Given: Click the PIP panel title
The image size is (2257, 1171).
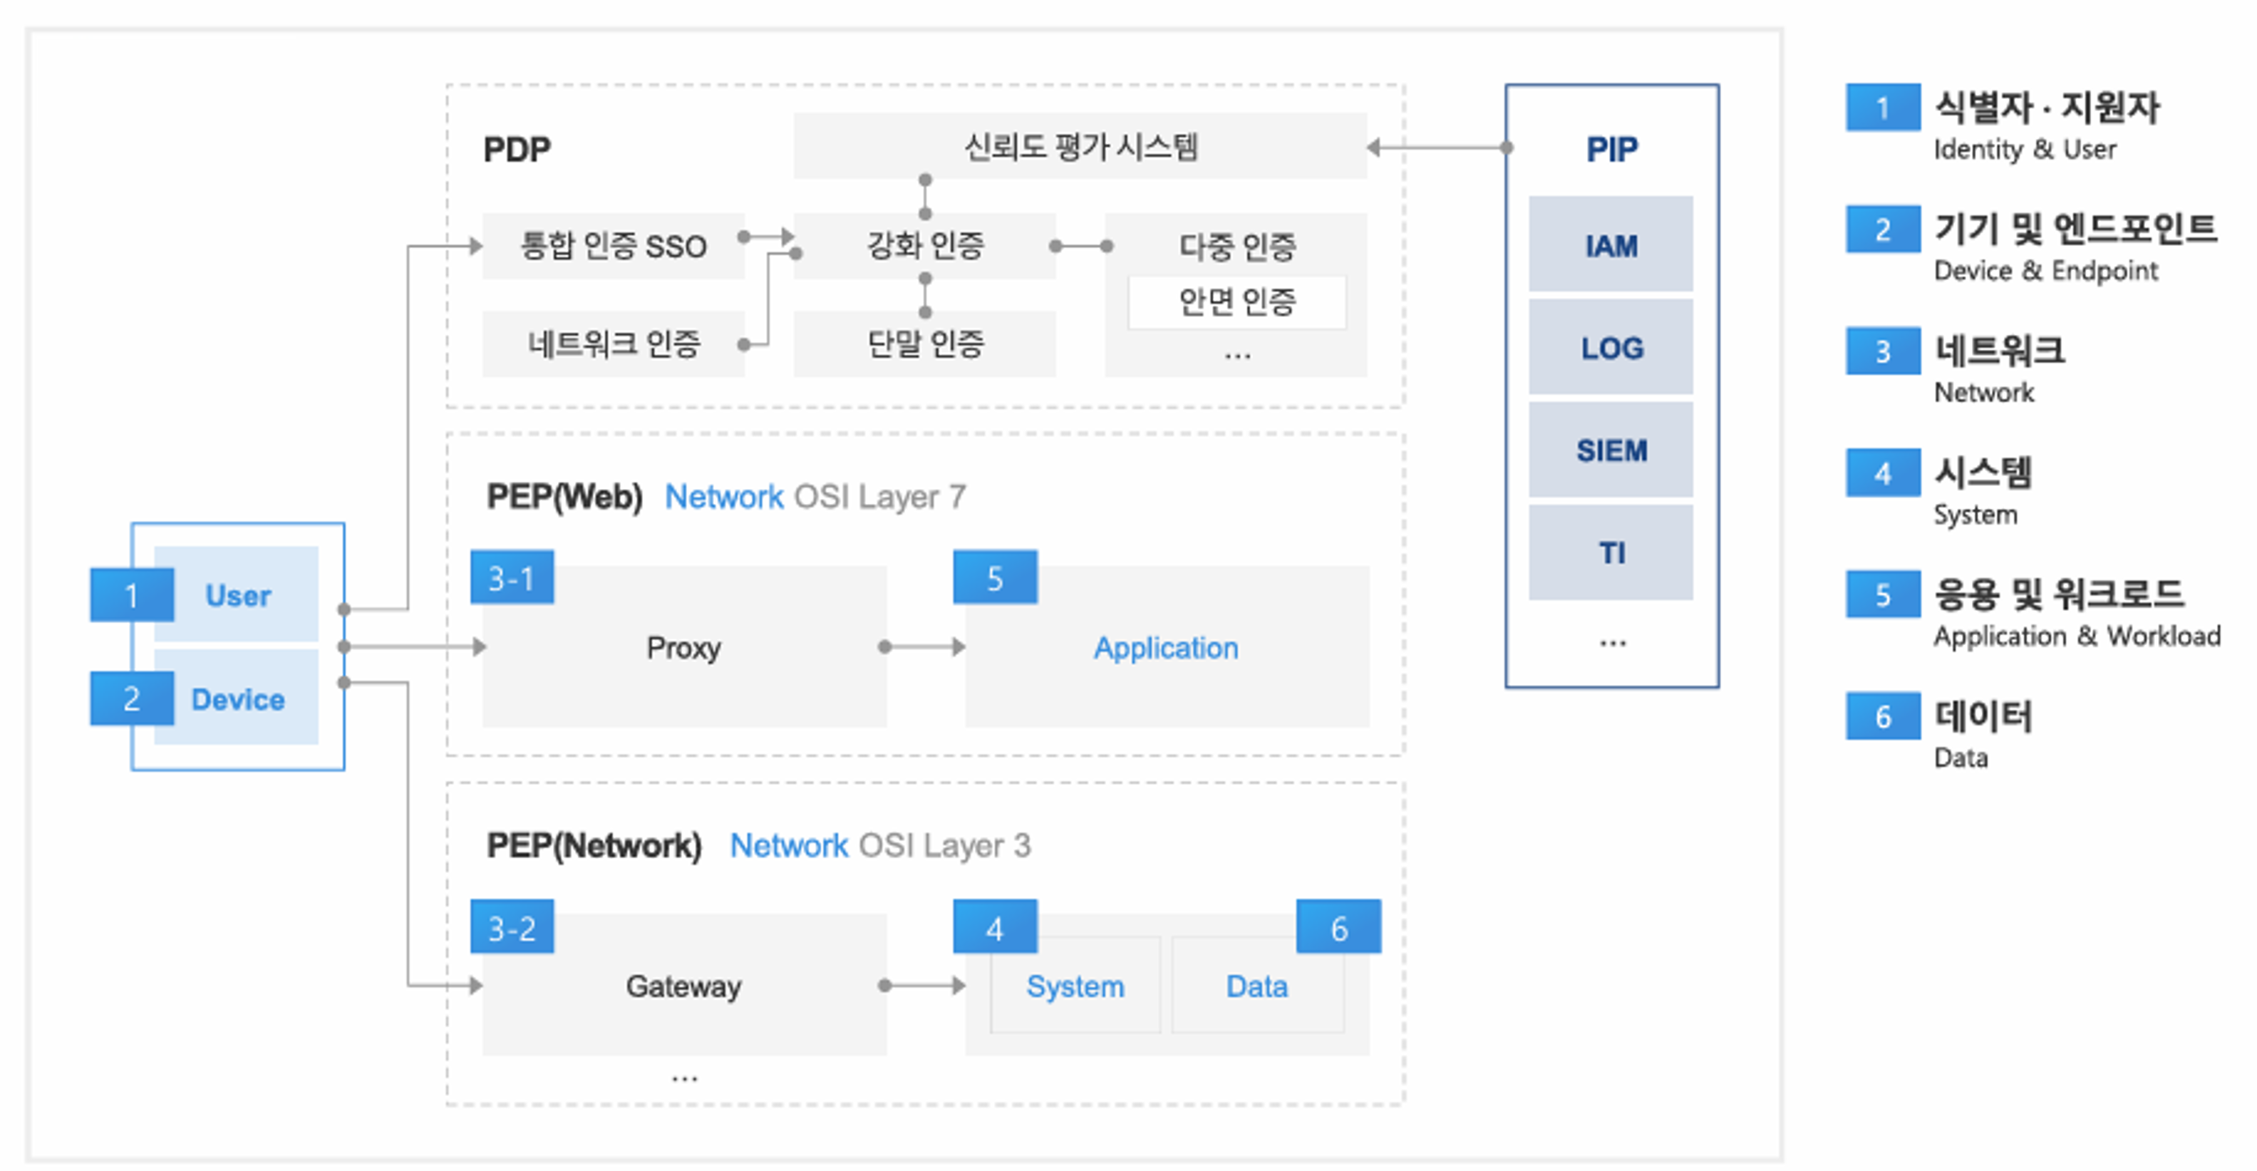Looking at the screenshot, I should pos(1611,150).
